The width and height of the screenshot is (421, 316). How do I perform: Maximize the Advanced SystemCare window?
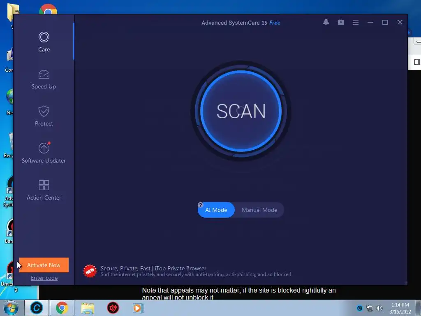pos(385,22)
